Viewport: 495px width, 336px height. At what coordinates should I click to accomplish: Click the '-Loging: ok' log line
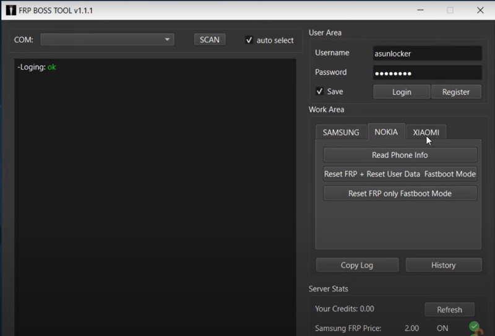[x=37, y=67]
